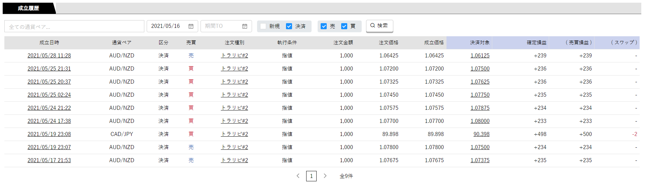Uncheck the 決済 checkbox

pyautogui.click(x=289, y=26)
